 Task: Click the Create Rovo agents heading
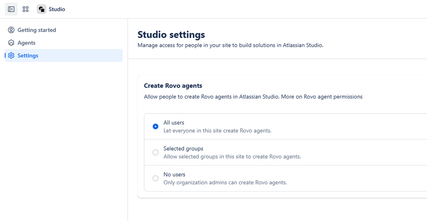coord(173,86)
